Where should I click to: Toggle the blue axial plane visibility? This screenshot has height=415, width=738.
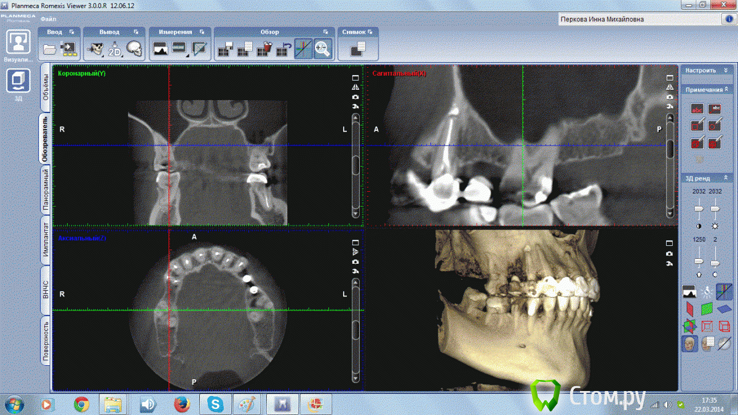(724, 308)
